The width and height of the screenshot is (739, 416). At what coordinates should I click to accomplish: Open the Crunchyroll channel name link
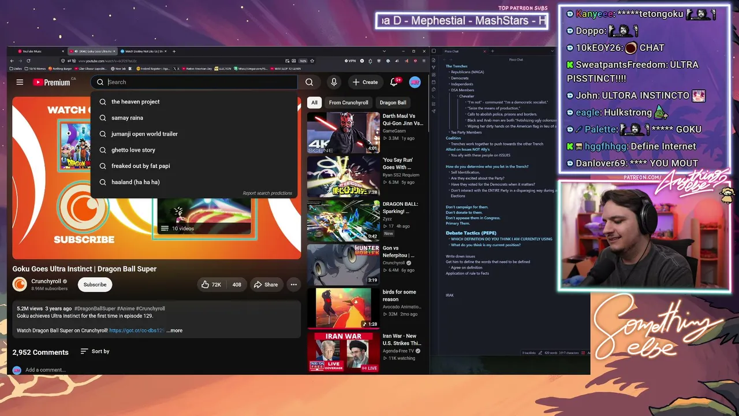46,281
